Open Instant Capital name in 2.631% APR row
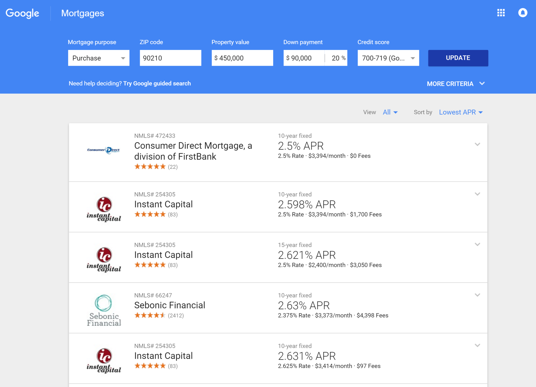The height and width of the screenshot is (387, 536). 164,356
